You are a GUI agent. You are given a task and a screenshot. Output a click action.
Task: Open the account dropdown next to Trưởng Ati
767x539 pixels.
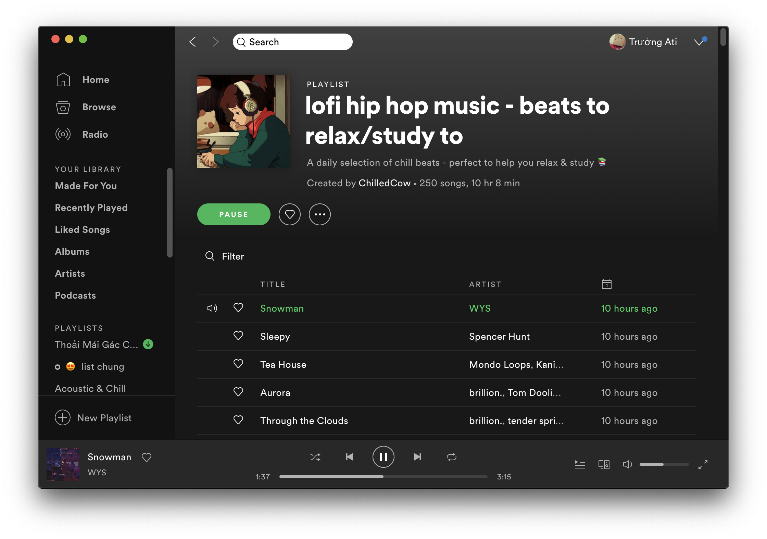[700, 41]
